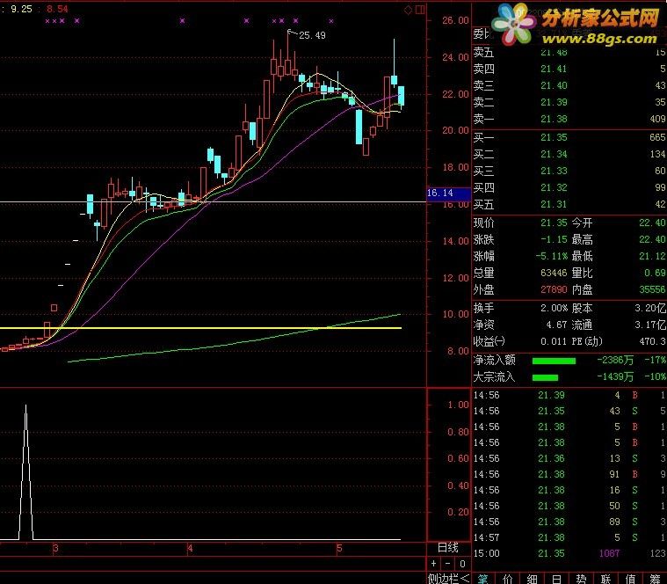This screenshot has height=584, width=667.
Task: Switch to the 细 tab
Action: pyautogui.click(x=533, y=579)
